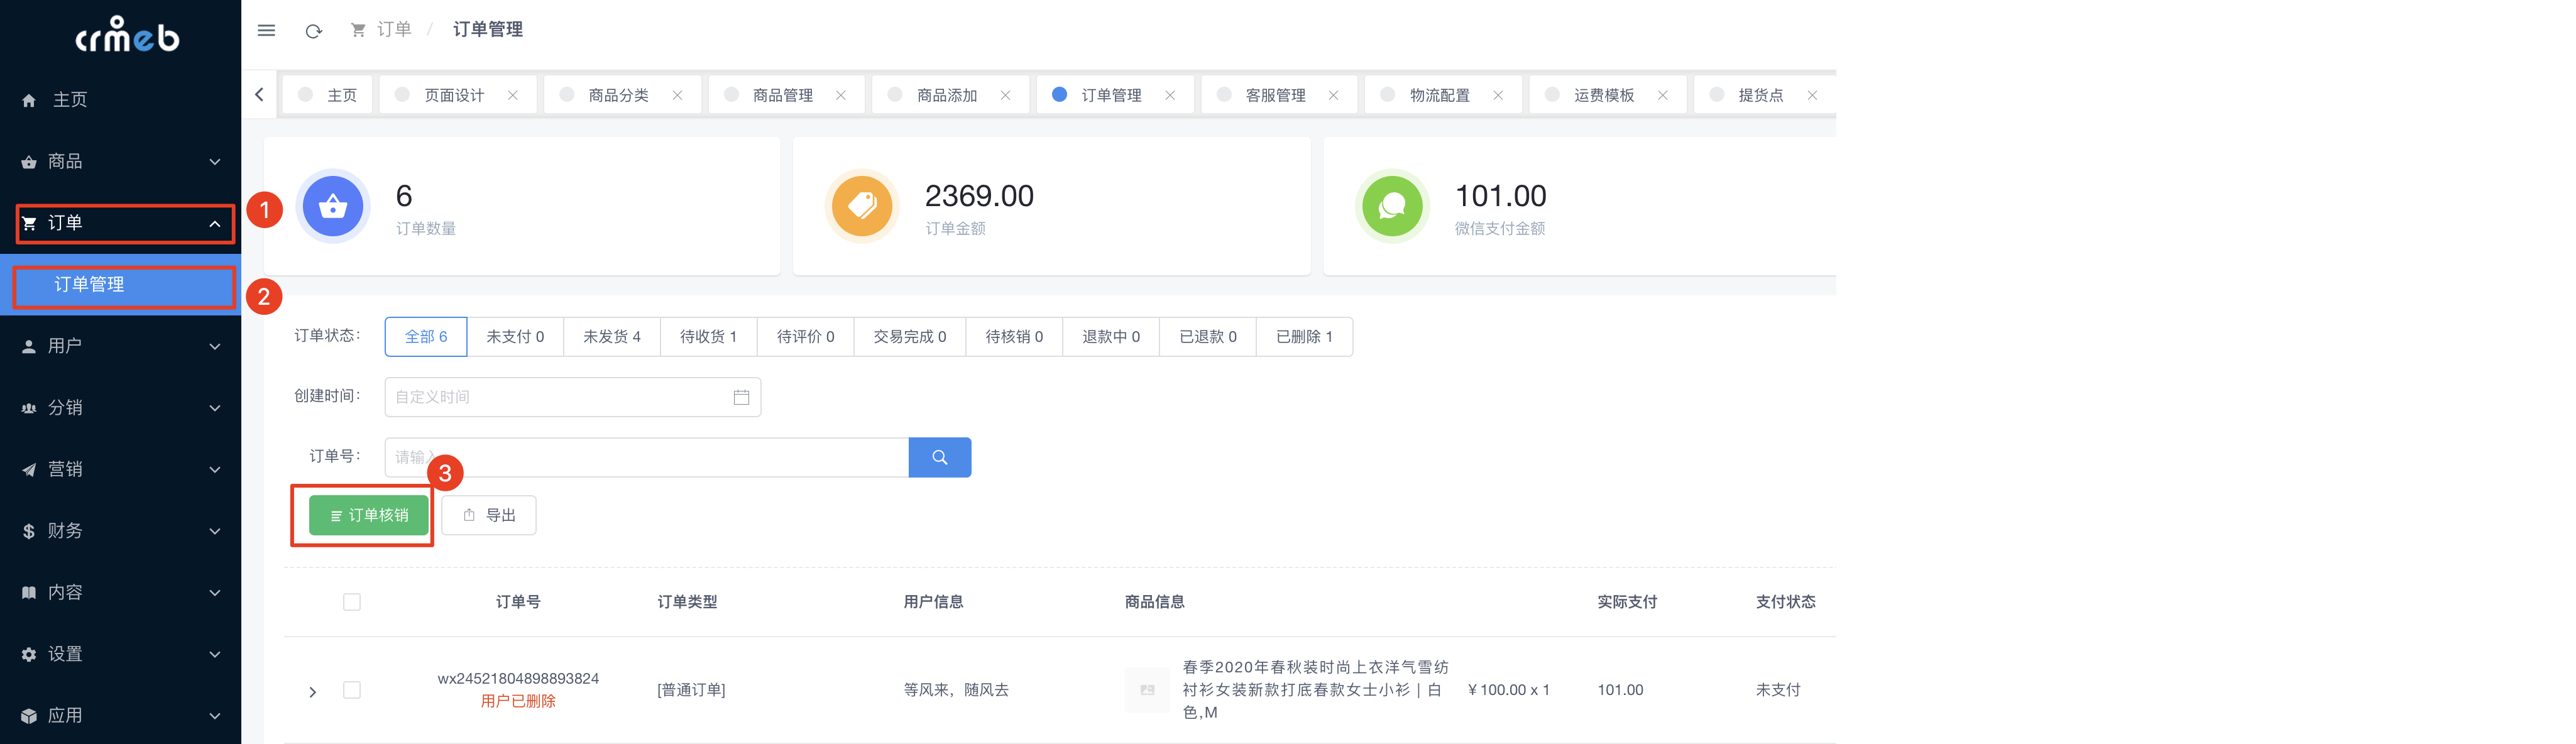The image size is (2576, 744).
Task: Close the 商品分类 tab
Action: click(677, 95)
